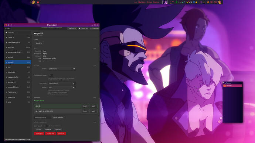Screen dimensions: 255x143
Task: Click the Create snapshot button
Action: pos(58,117)
